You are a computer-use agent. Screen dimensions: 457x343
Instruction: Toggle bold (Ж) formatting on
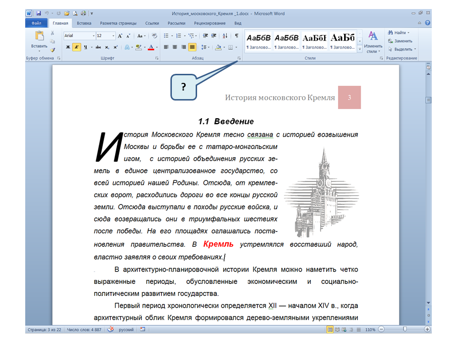point(68,47)
